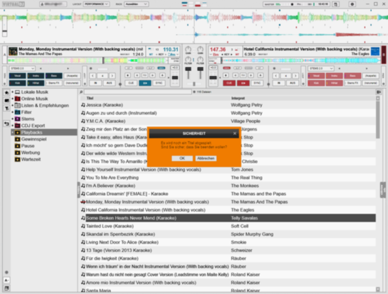Close the Sicherheit dialog with X
Image resolution: width=388 pixels, height=294 pixels.
[x=234, y=134]
